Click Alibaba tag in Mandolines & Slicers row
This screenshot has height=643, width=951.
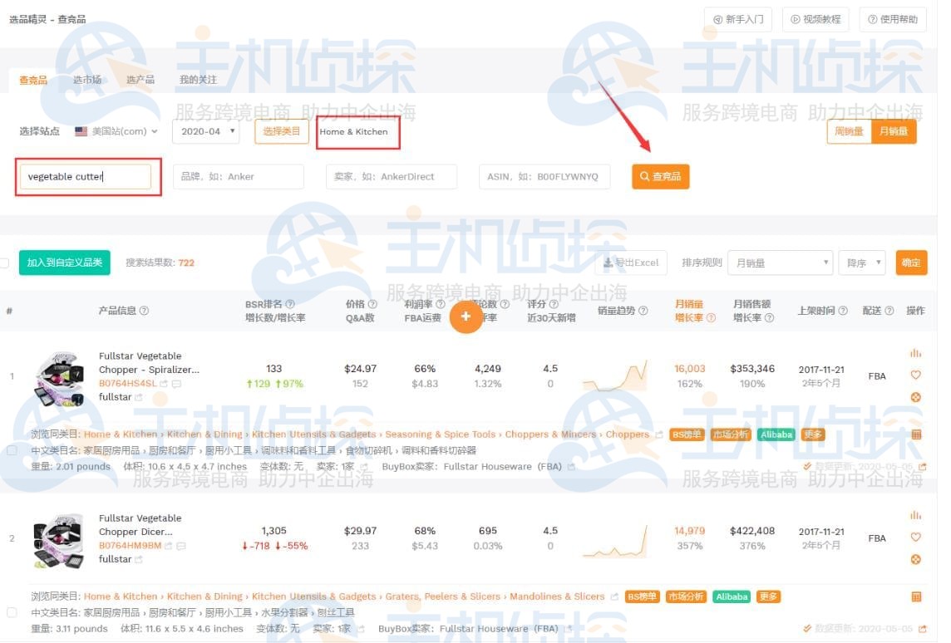pyautogui.click(x=732, y=597)
